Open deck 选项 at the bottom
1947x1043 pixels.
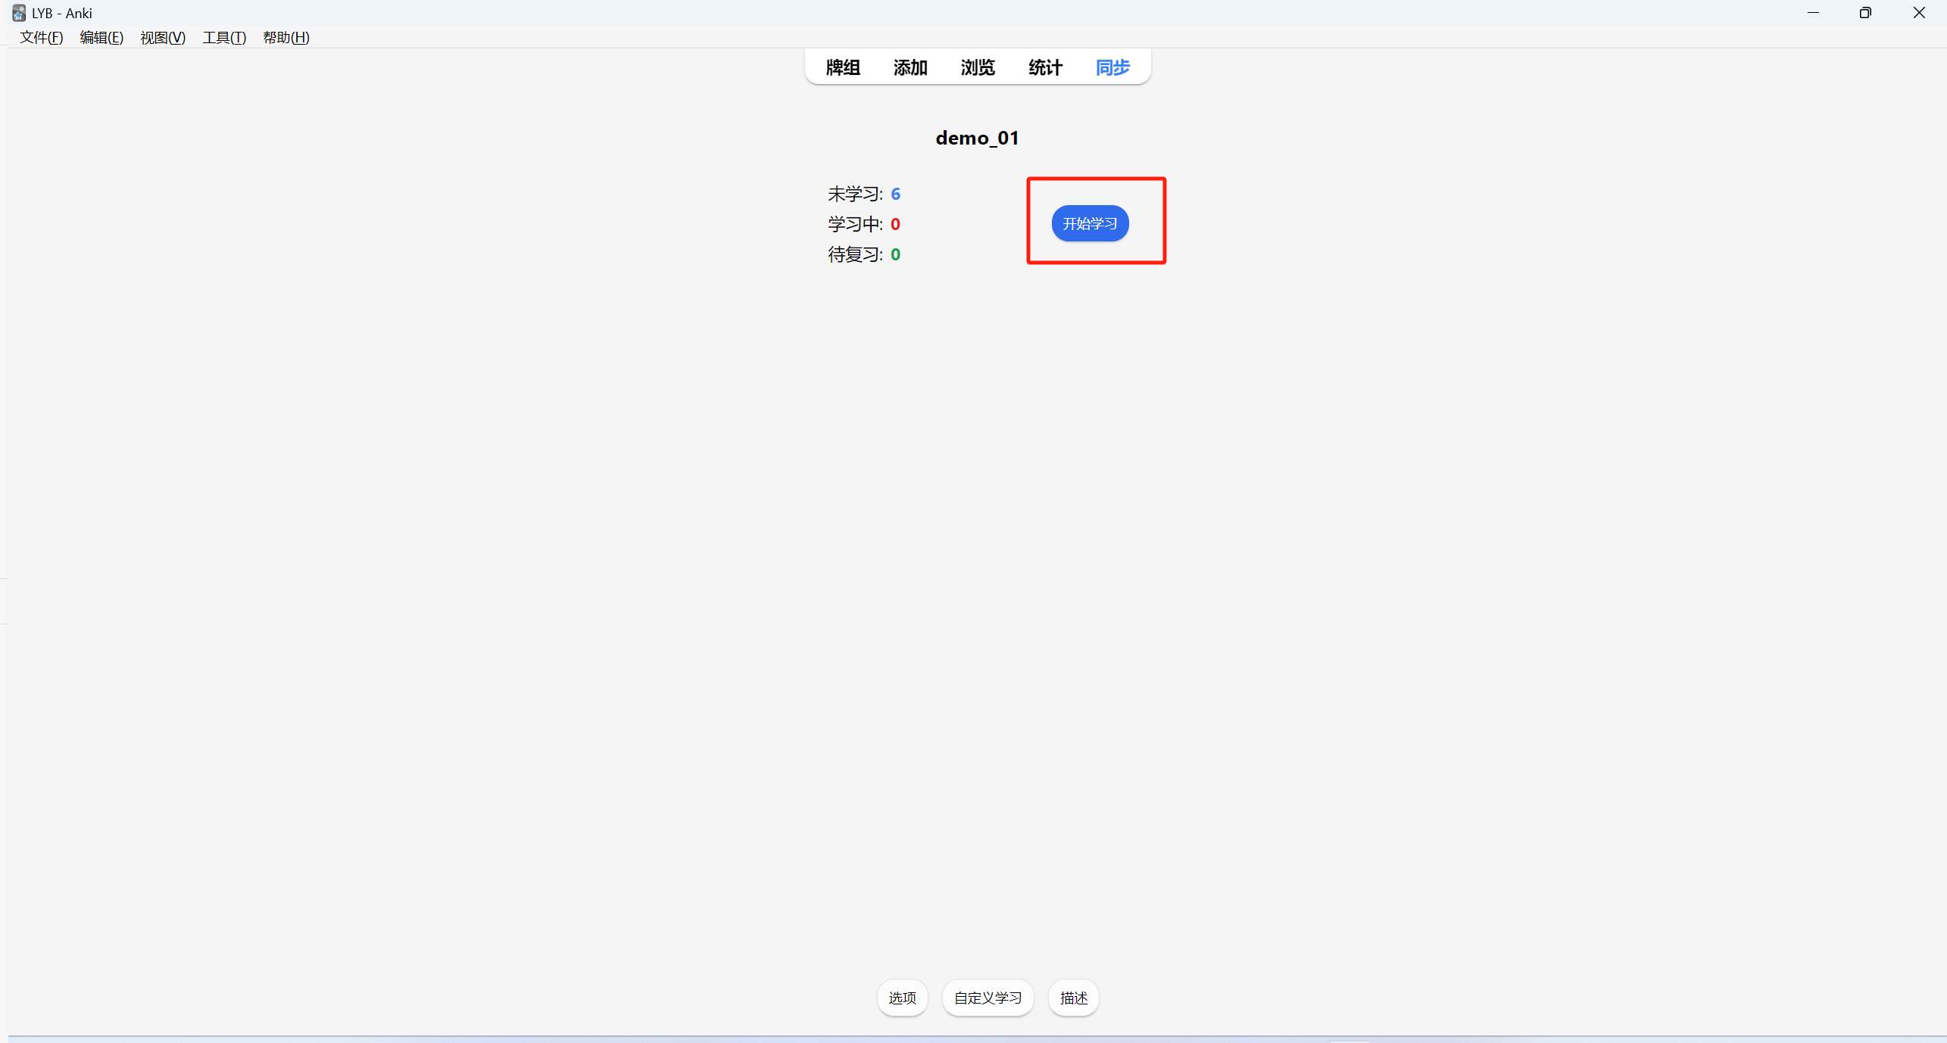pos(902,998)
